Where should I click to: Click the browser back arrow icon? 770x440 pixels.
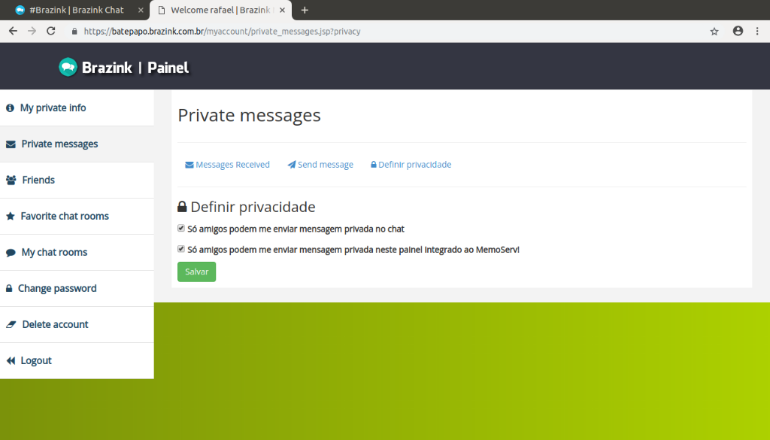click(13, 32)
